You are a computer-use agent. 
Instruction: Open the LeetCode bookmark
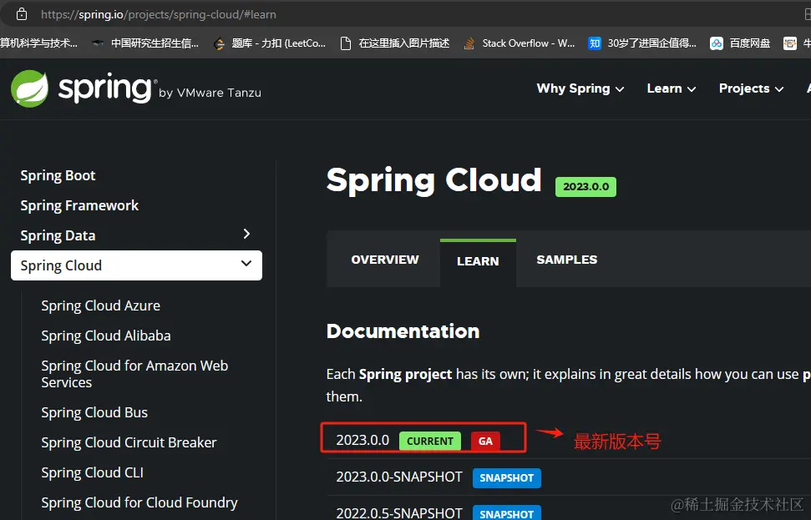coord(270,43)
